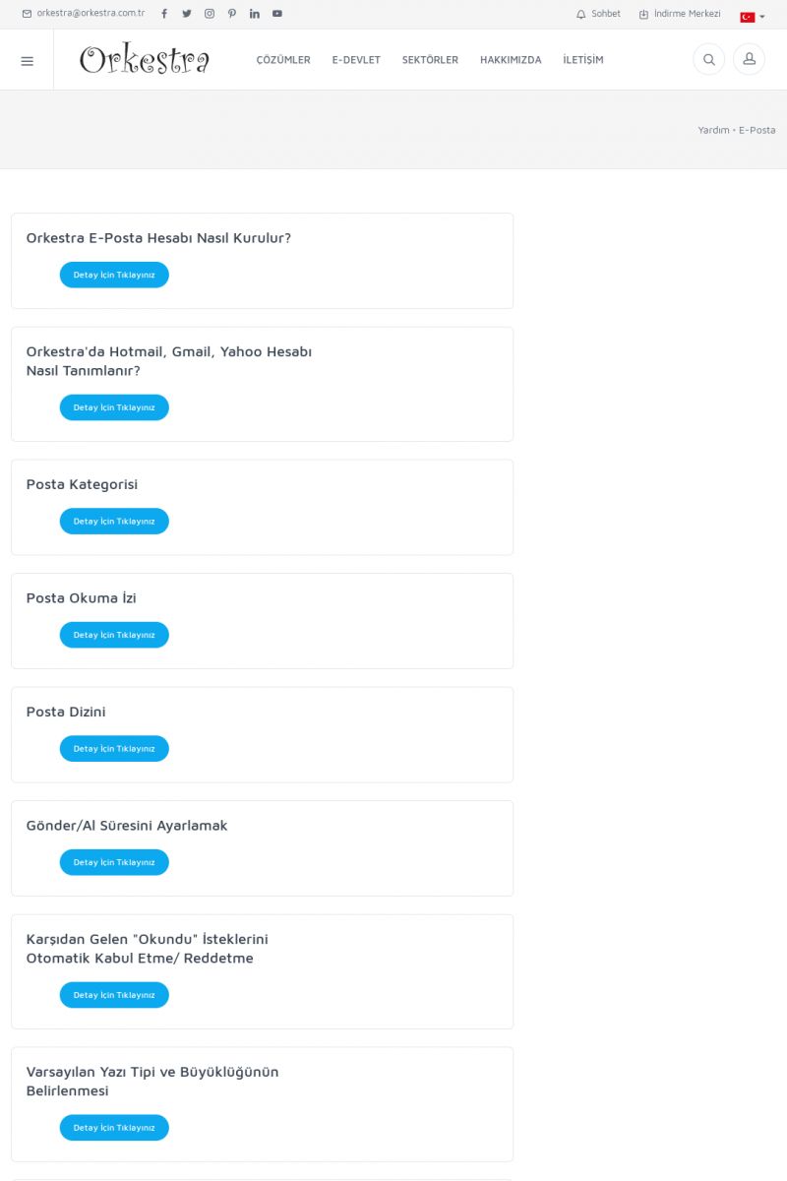
Task: Open the user account icon
Action: (x=749, y=60)
